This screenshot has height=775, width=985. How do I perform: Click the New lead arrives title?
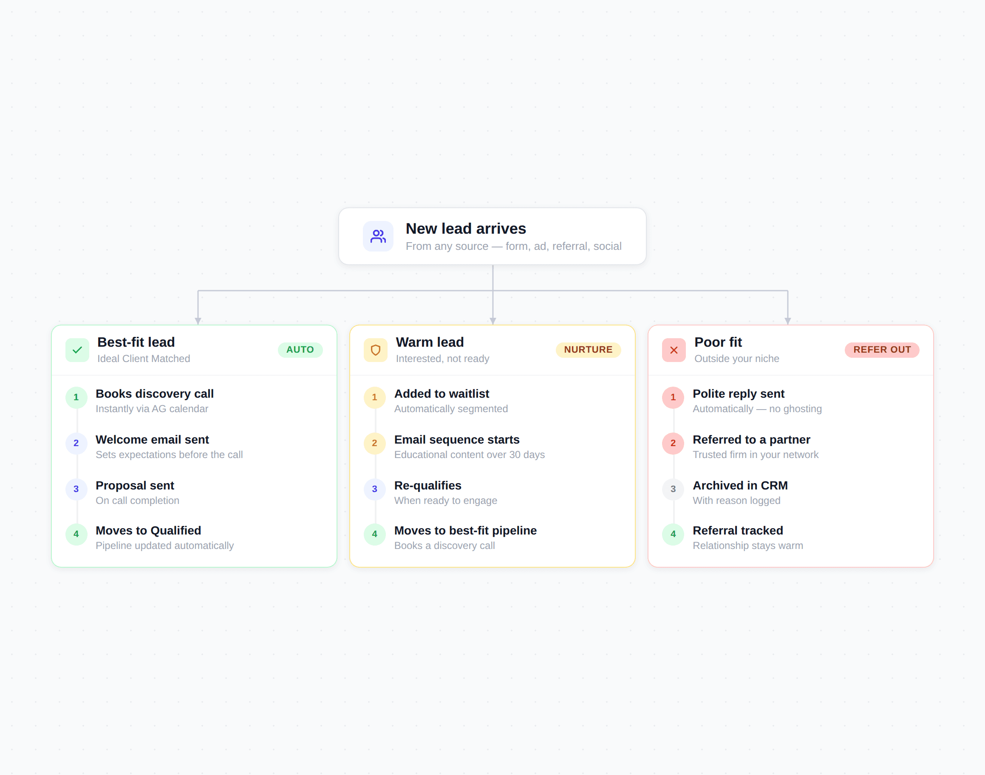coord(465,229)
